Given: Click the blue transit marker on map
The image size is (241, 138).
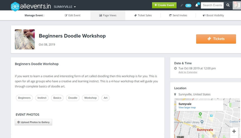Looking at the screenshot, I should 211,116.
